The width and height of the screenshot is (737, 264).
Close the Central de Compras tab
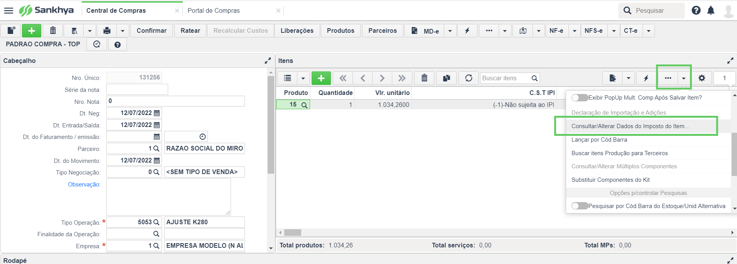177,11
